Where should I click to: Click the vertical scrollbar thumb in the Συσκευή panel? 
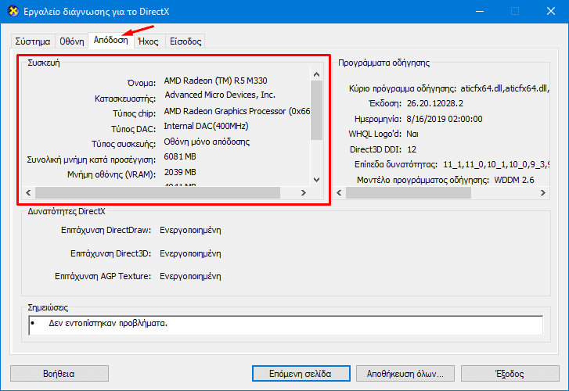click(316, 110)
